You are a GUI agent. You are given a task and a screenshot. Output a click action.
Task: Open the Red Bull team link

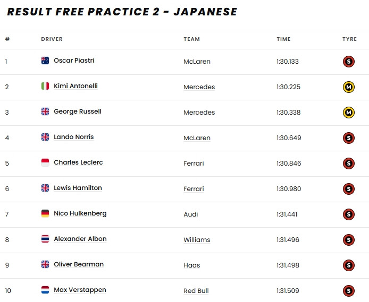(x=197, y=291)
